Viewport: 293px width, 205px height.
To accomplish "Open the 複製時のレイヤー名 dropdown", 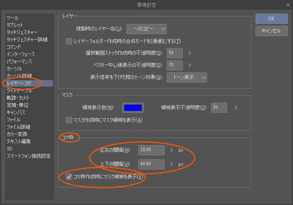I will pyautogui.click(x=146, y=29).
